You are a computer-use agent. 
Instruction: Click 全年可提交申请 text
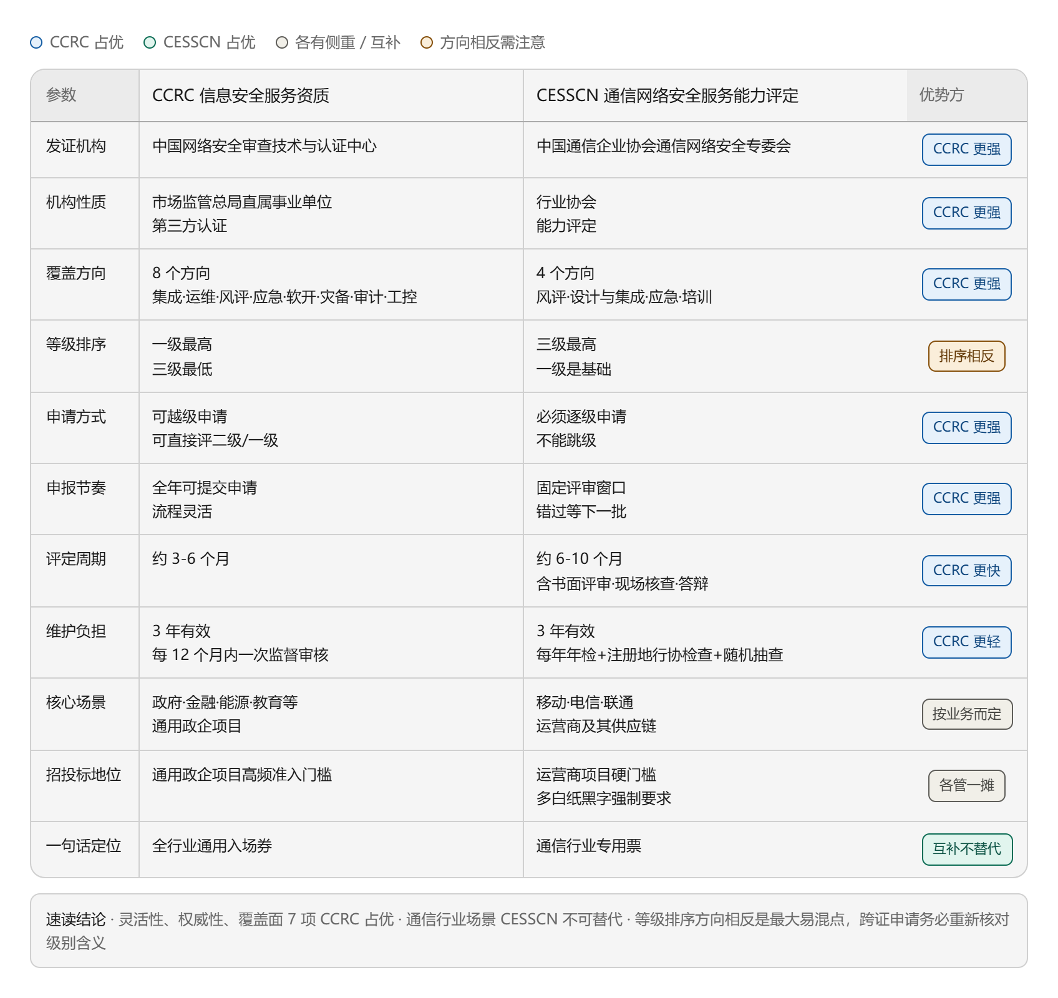(x=205, y=488)
